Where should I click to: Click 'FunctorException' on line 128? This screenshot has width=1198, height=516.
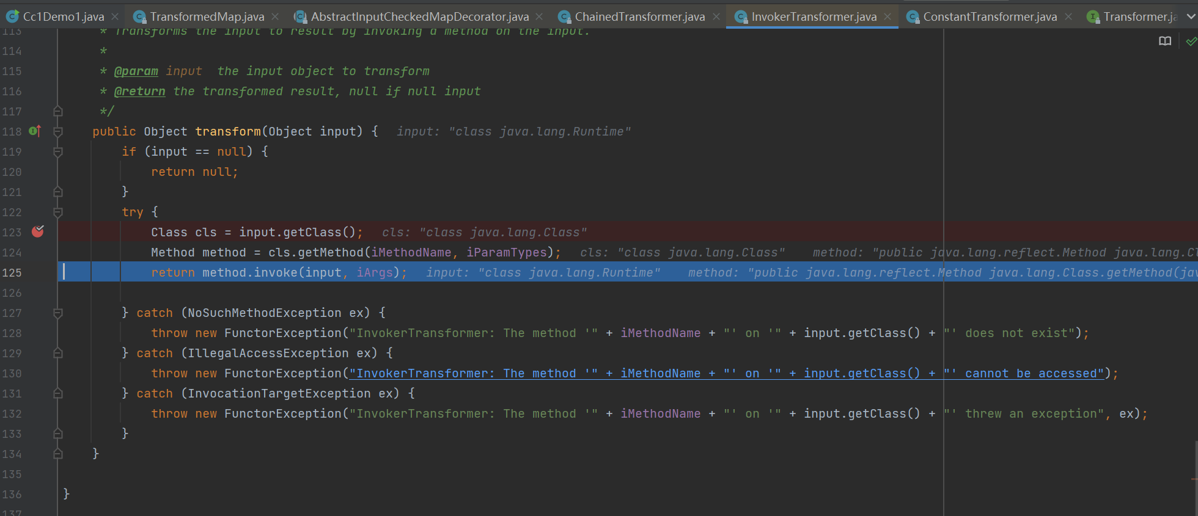tap(283, 333)
